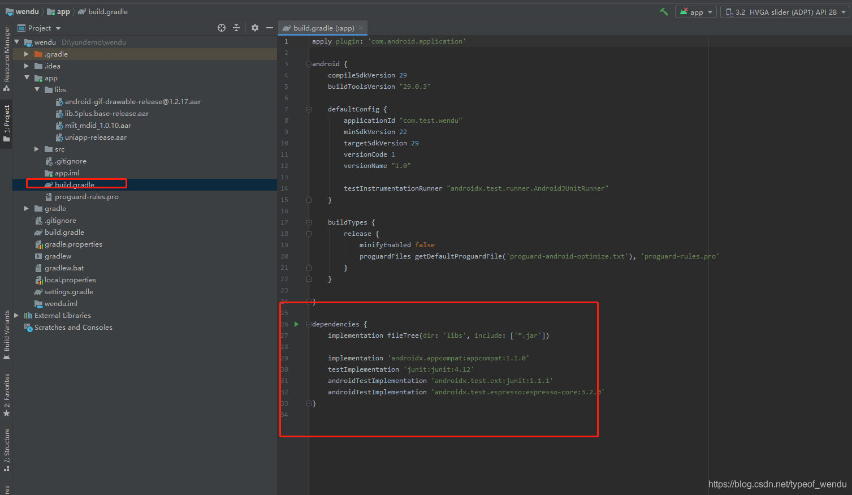Hide the Project panel with minimize icon

click(270, 28)
